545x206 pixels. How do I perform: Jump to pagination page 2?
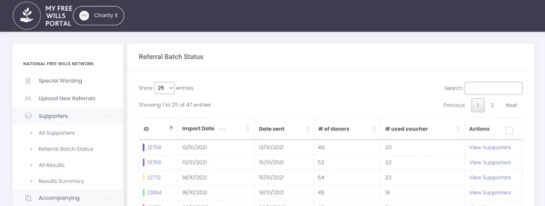point(492,105)
